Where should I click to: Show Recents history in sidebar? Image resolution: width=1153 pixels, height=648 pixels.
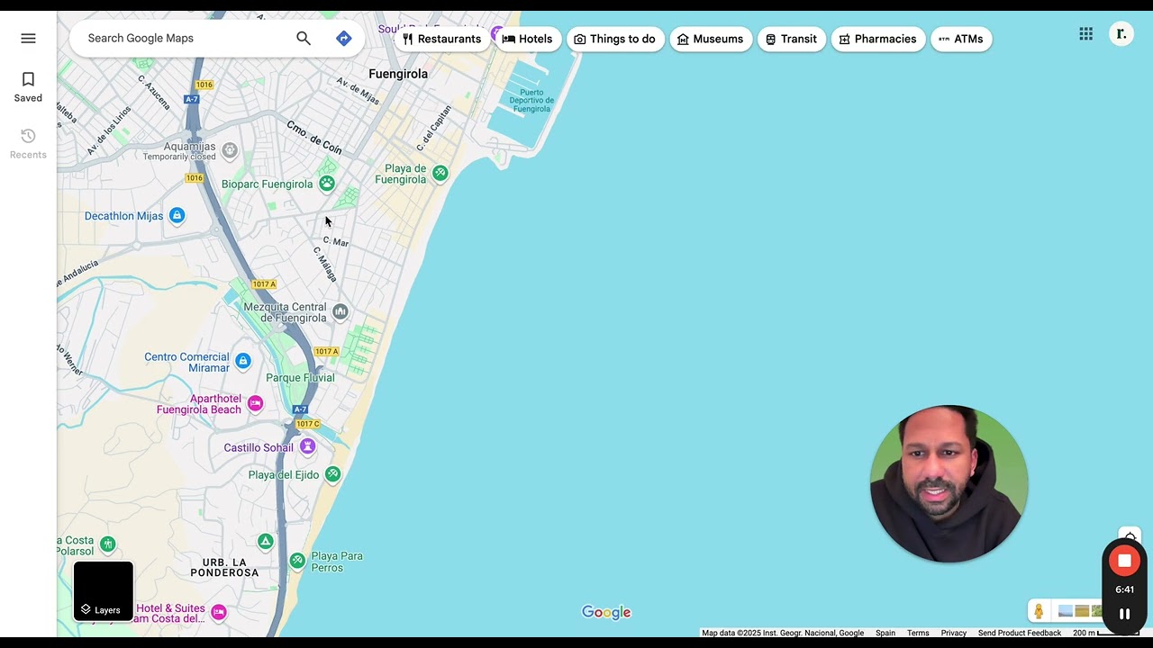coord(28,144)
